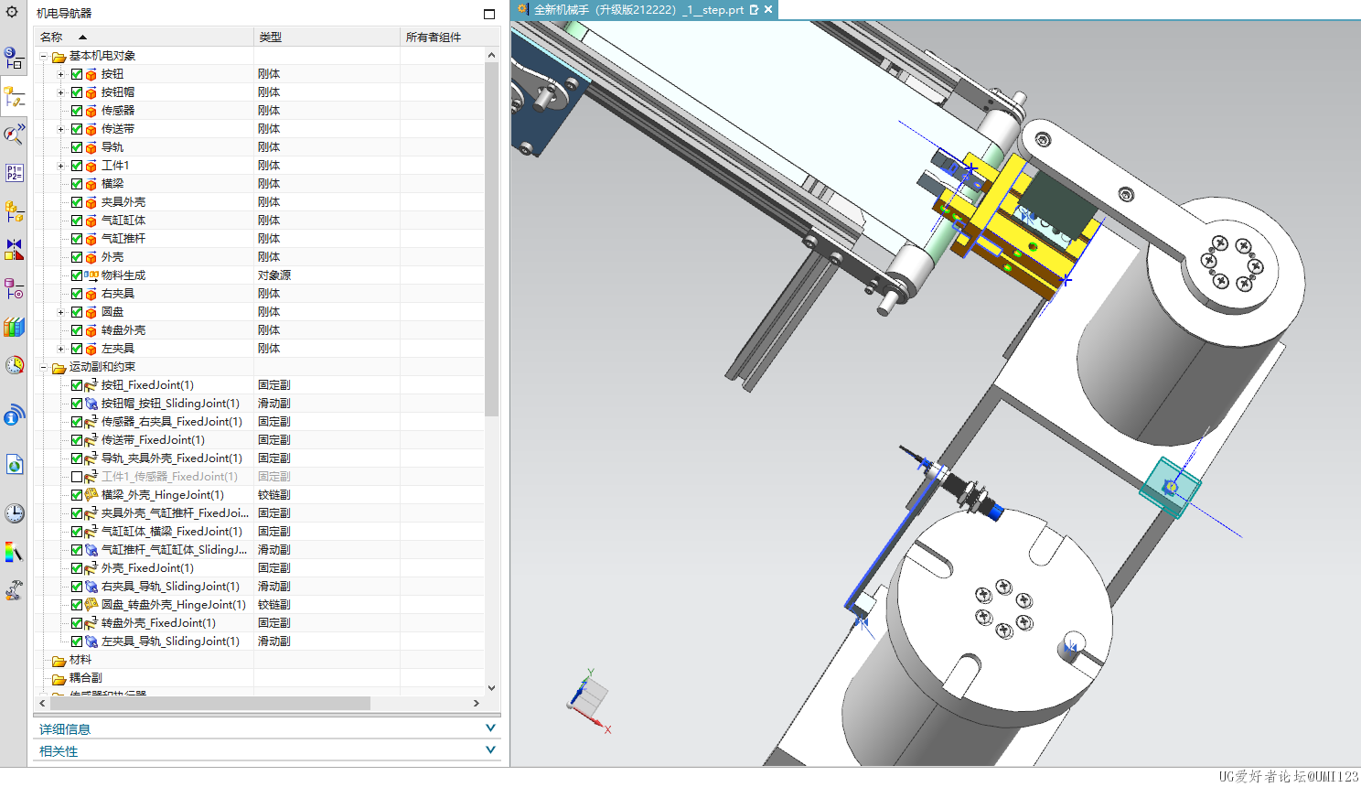The image size is (1361, 787).
Task: Undock the step.prt tab window icon
Action: coord(754,9)
